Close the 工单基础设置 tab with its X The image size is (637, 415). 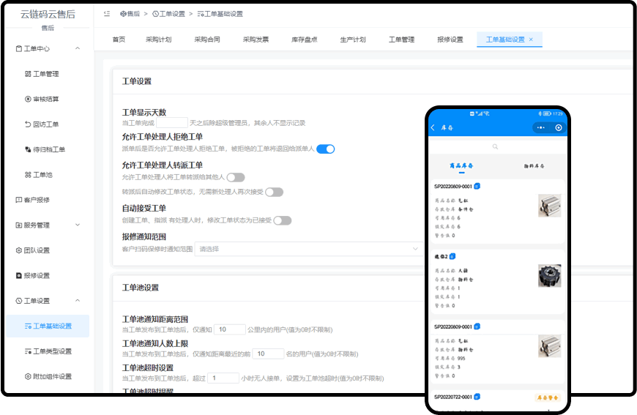[x=531, y=40]
